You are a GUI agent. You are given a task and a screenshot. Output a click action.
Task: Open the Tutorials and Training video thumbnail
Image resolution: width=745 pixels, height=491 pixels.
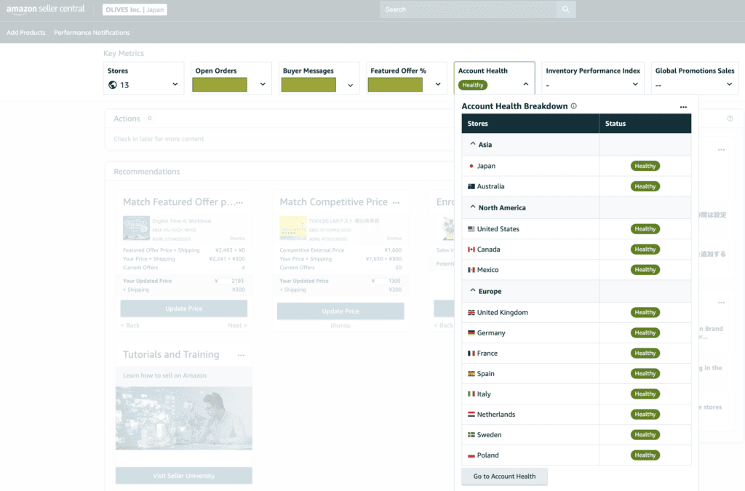coord(184,418)
